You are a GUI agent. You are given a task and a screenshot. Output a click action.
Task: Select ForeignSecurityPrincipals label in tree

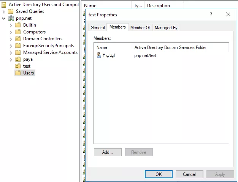[48, 46]
